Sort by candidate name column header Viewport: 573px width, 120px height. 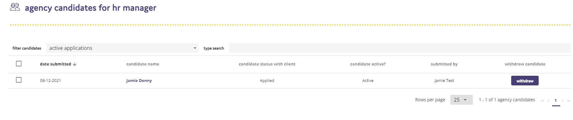click(x=143, y=64)
